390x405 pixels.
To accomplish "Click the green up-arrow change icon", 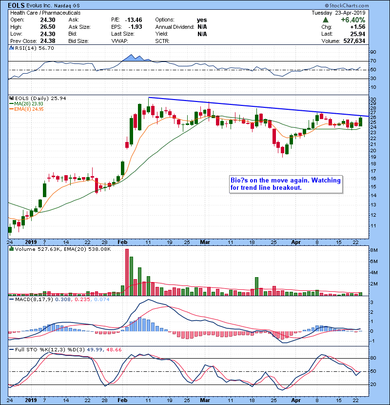I will tap(326, 20).
